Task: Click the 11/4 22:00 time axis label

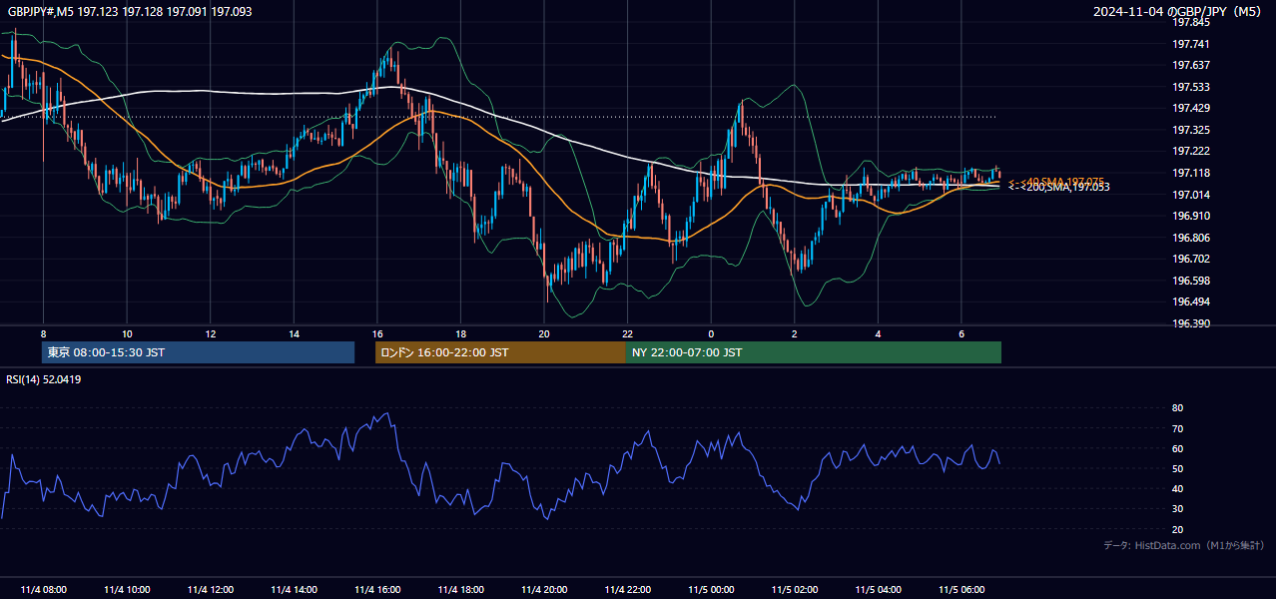Action: (628, 589)
